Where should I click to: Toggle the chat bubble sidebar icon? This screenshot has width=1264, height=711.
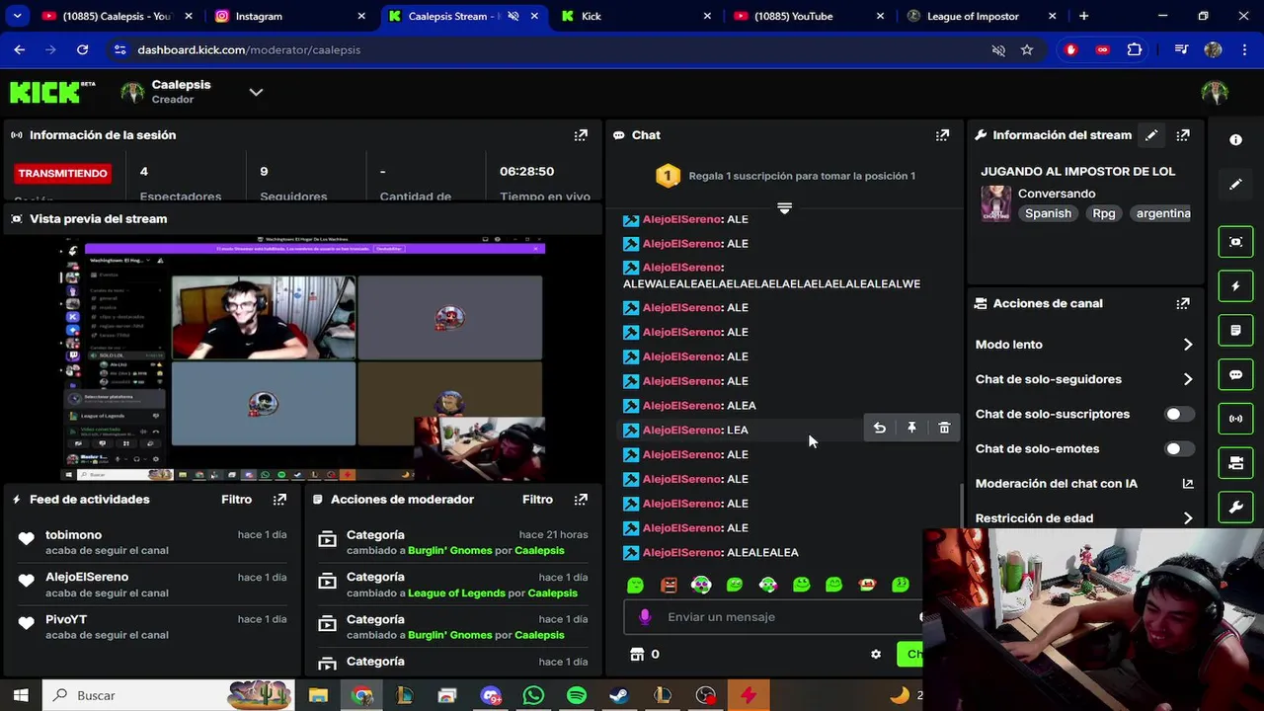tap(1235, 375)
